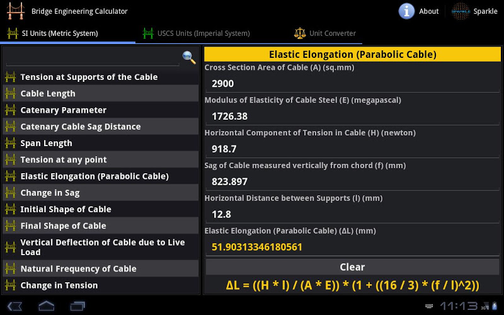Open Span Length calculator
Screen dimensions: 504x315
(x=101, y=143)
